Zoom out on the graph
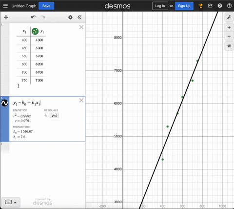 pos(229,36)
